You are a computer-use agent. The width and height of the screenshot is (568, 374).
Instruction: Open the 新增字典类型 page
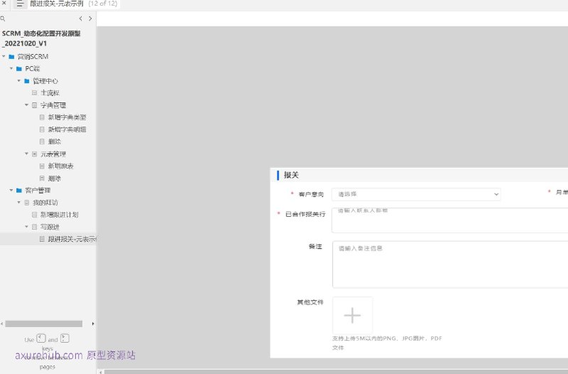[67, 117]
